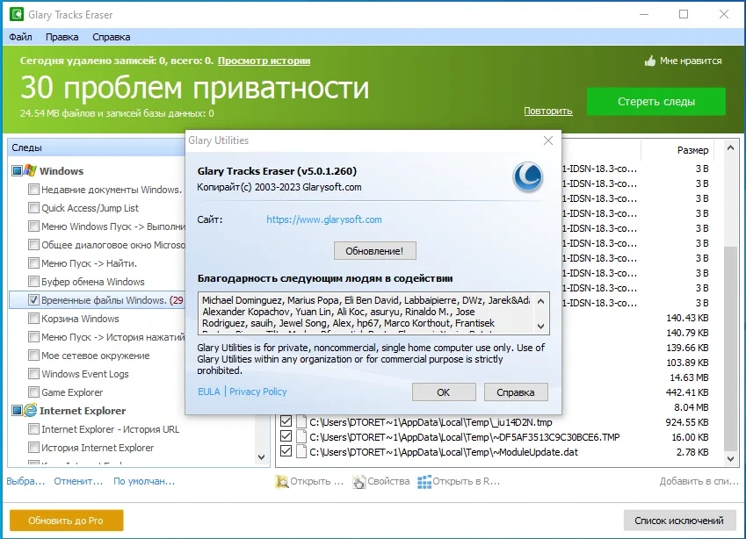The image size is (746, 539).
Task: Click file icon of _iu14D2N.tmp row
Action: (x=301, y=422)
